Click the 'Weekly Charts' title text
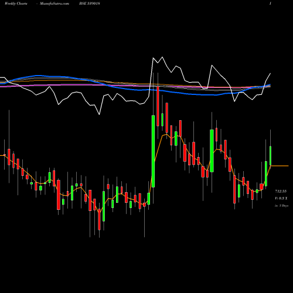The width and height of the screenshot is (293, 293). (x=16, y=4)
